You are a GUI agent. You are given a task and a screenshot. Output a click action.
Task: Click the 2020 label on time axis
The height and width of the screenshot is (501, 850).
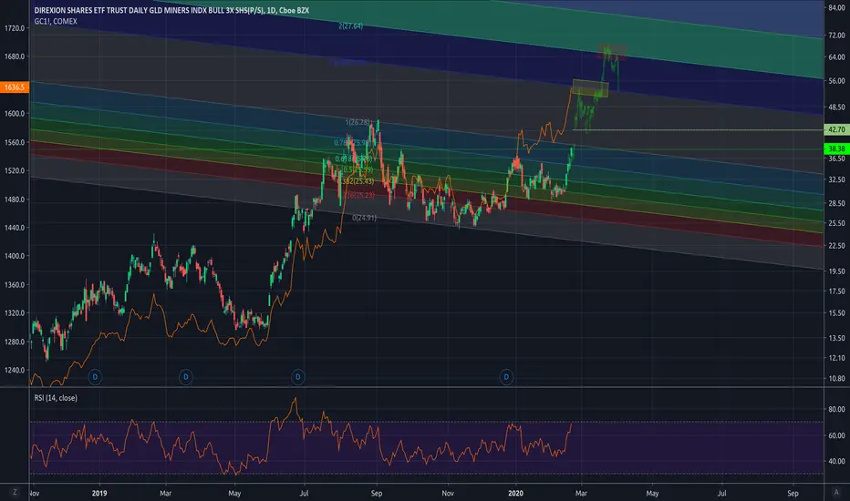coord(515,494)
